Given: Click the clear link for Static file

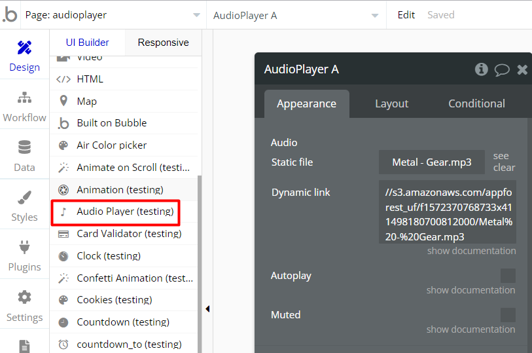Looking at the screenshot, I should tap(504, 168).
